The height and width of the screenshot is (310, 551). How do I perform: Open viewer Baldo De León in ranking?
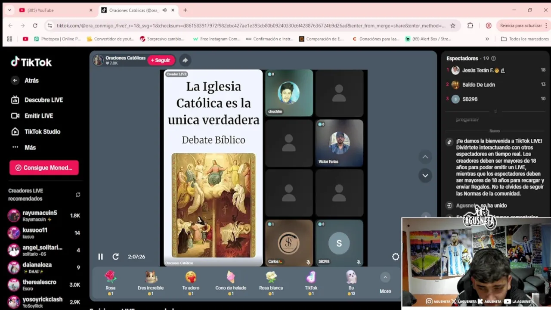point(495,85)
